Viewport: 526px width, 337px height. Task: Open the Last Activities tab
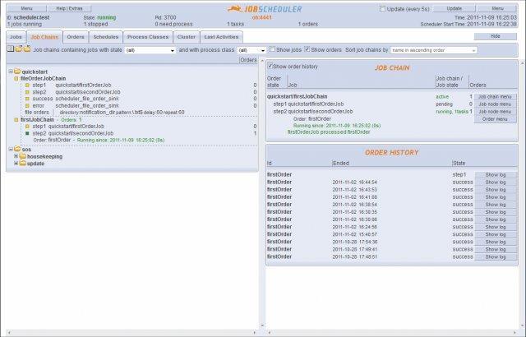pos(221,37)
